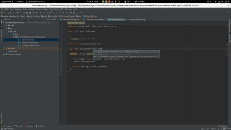Click BackendService breadcrumb in navigation bar
Viewport: 231px width, 130px height.
tap(90, 16)
